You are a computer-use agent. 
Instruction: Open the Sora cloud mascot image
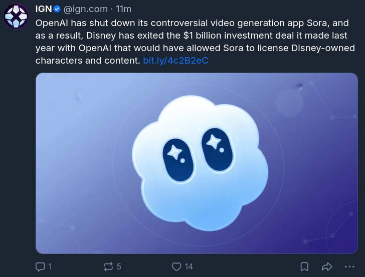[x=197, y=163]
